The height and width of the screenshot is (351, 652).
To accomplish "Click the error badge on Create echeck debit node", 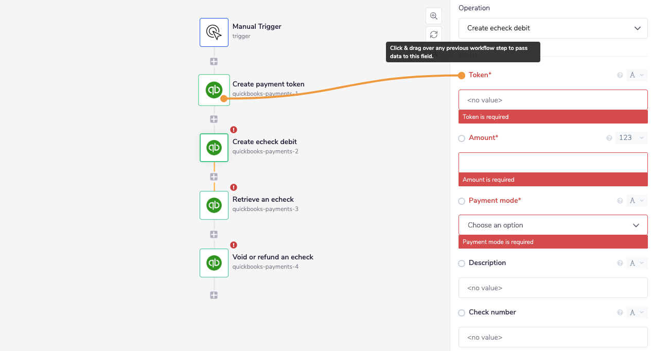I will (233, 130).
